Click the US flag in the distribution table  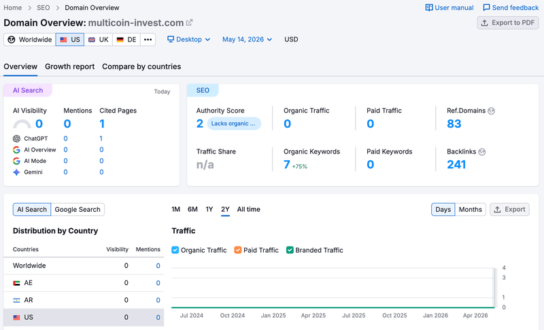tap(16, 318)
